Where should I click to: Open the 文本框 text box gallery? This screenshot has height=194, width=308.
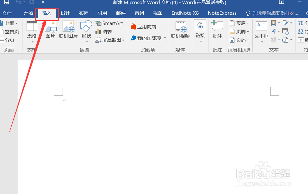point(262,32)
